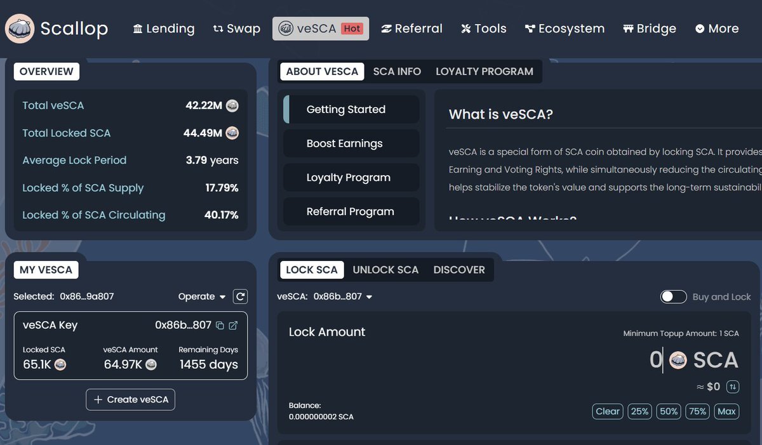The height and width of the screenshot is (445, 762).
Task: Switch to the ABOUT VESCA tab
Action: coord(322,72)
